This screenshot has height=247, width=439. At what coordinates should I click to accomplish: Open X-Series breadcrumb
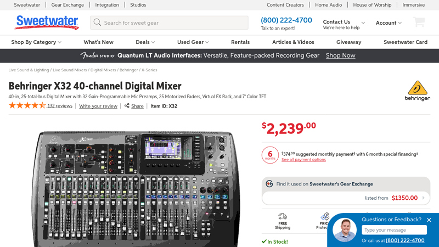(x=149, y=70)
